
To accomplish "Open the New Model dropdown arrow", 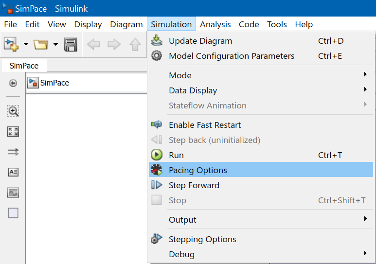I will tap(26, 45).
